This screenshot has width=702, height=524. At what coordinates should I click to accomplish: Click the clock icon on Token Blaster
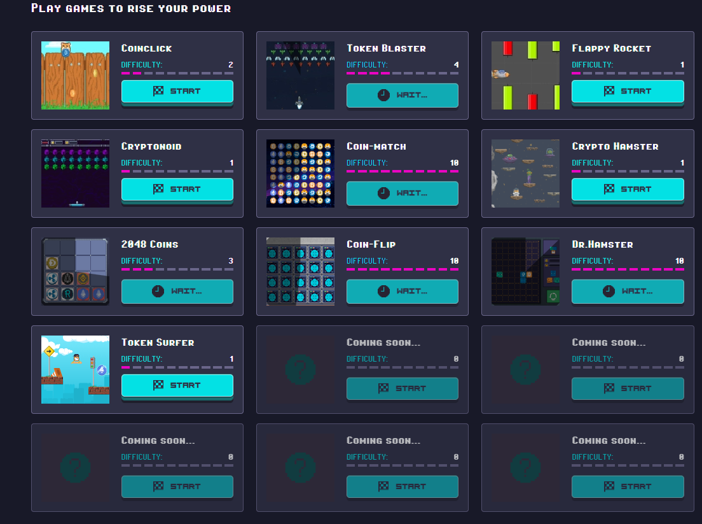tap(383, 95)
